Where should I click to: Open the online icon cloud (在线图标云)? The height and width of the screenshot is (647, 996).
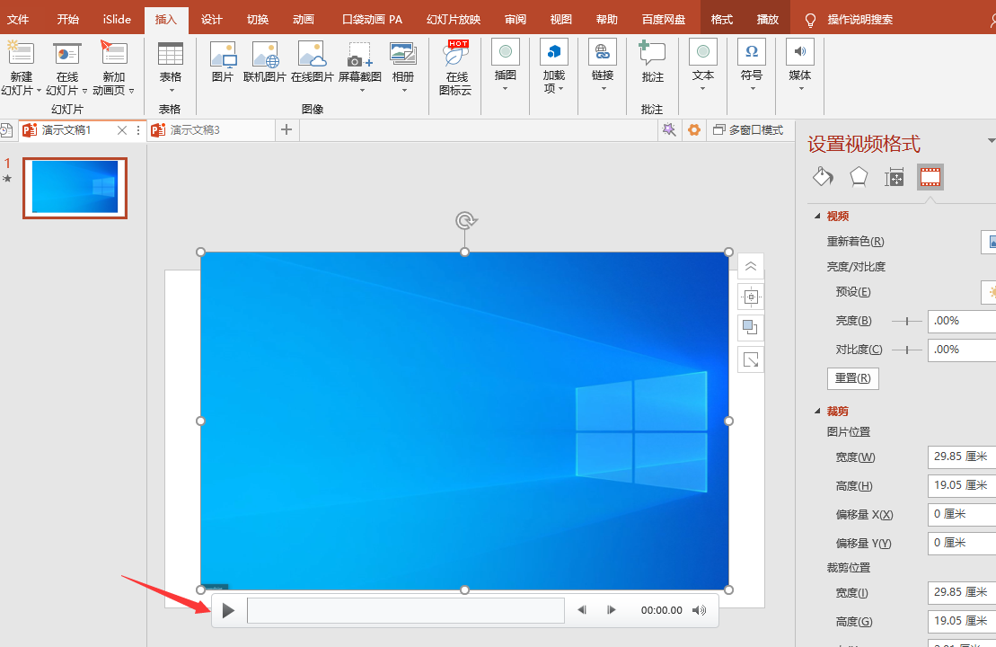pyautogui.click(x=455, y=67)
